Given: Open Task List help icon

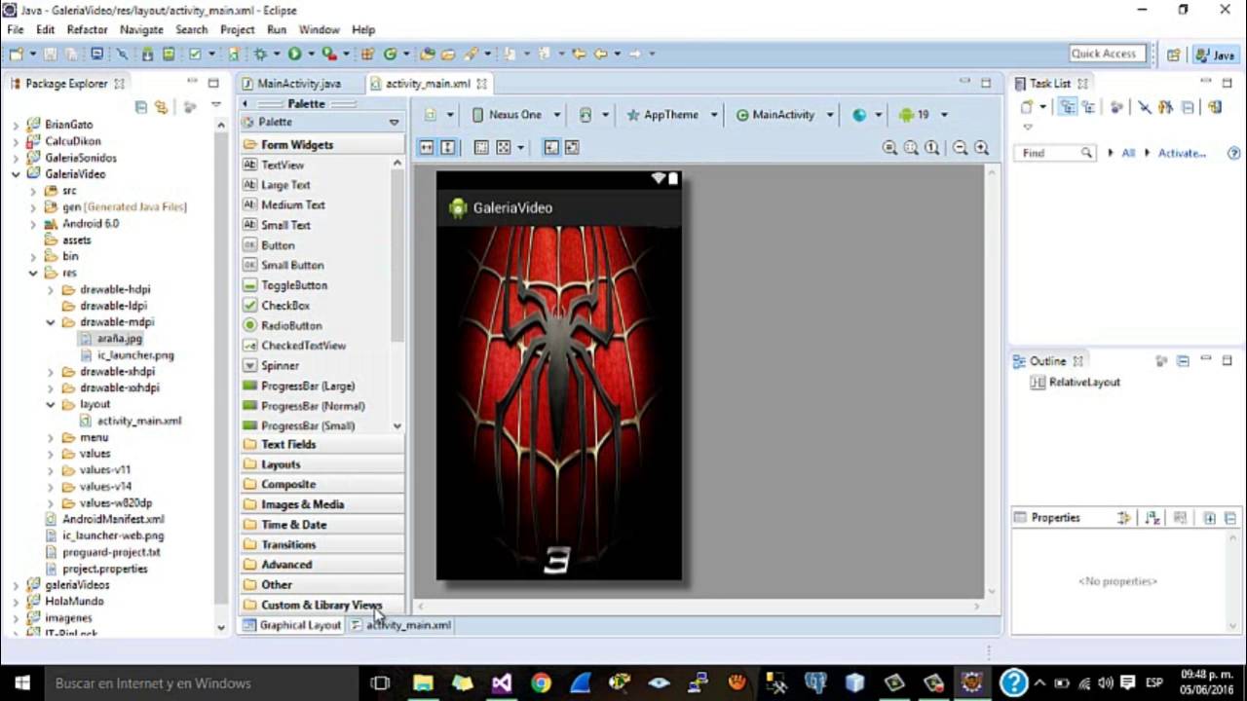Looking at the screenshot, I should click(1233, 153).
